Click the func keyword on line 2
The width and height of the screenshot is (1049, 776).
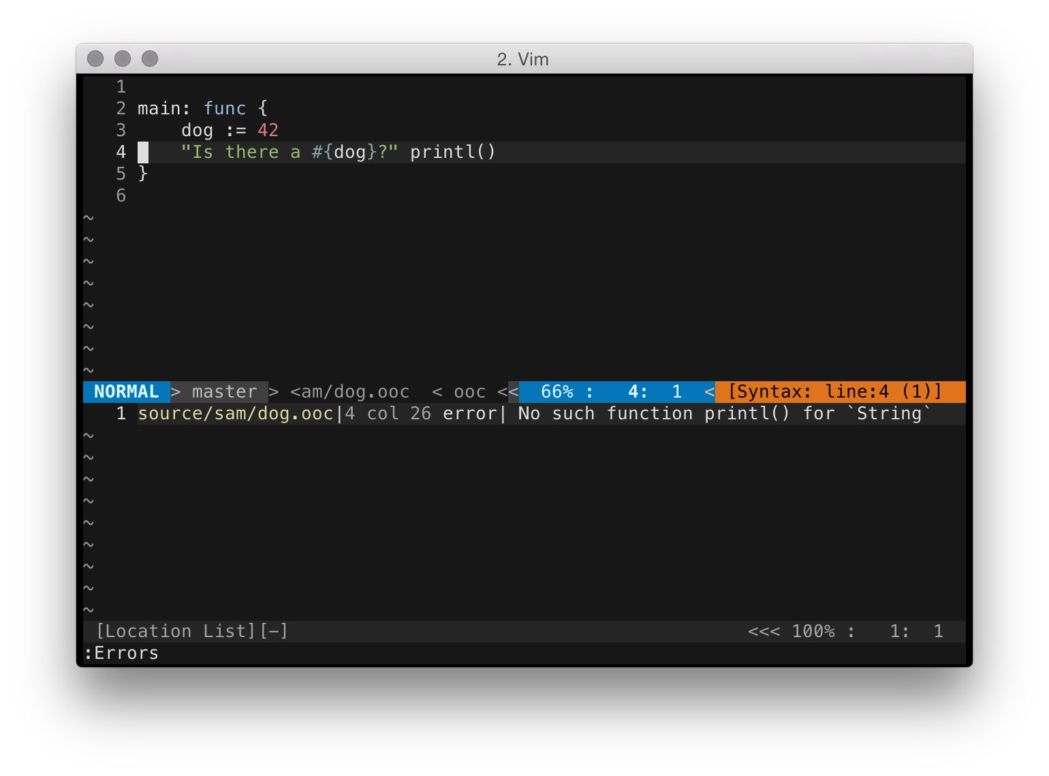point(224,108)
